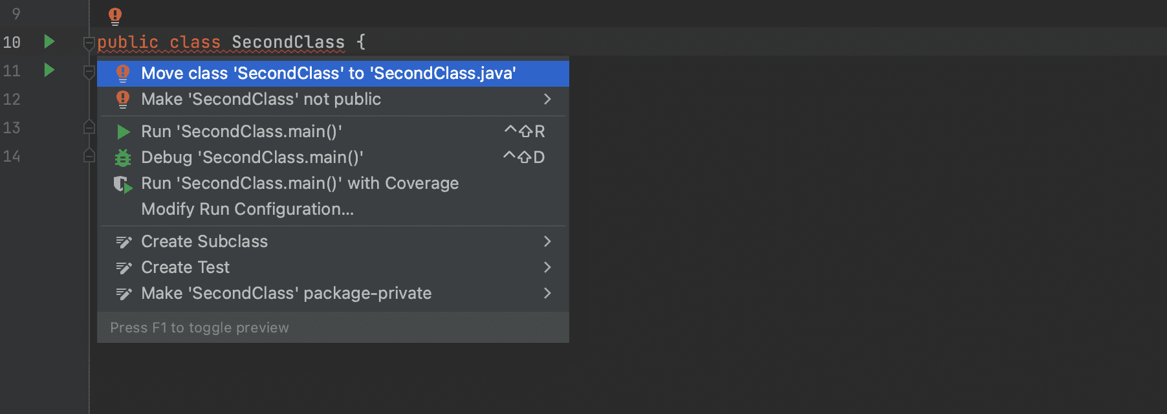Choose Modify Run Configuration from the menu

[x=248, y=209]
